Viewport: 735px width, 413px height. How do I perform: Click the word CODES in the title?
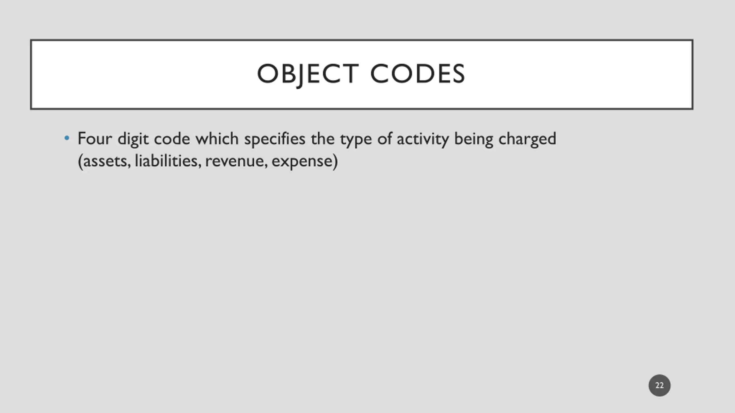click(x=418, y=74)
